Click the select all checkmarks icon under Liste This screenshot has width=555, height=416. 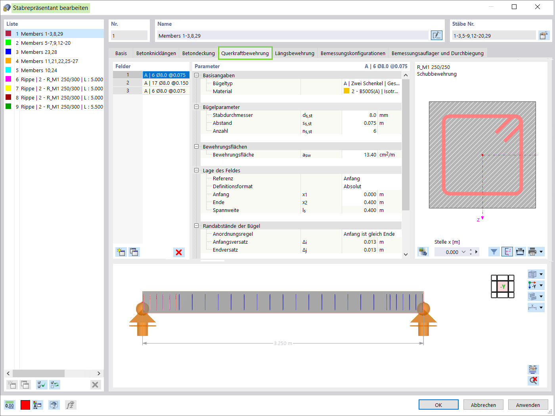point(42,384)
